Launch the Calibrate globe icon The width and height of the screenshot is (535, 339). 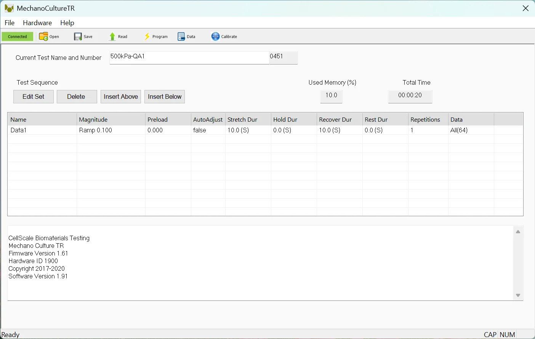click(x=216, y=37)
